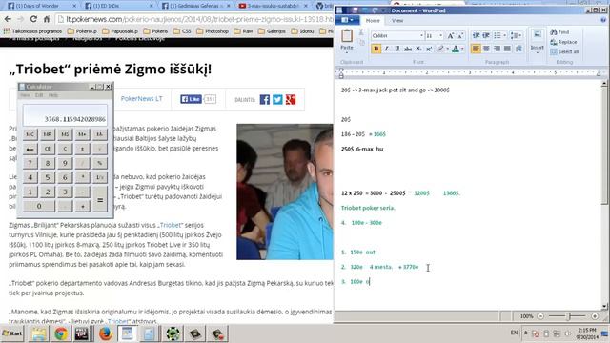Screen dimensions: 610x343
Task: Shrink font size in WordPad
Action: coord(460,36)
